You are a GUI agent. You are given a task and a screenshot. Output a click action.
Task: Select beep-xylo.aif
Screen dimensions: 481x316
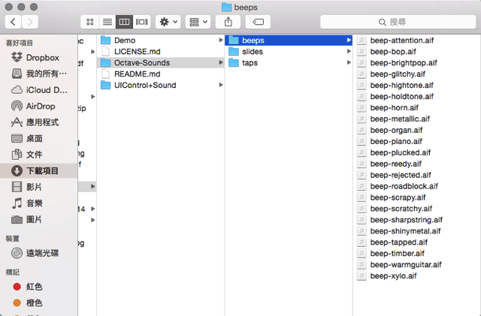click(417, 276)
